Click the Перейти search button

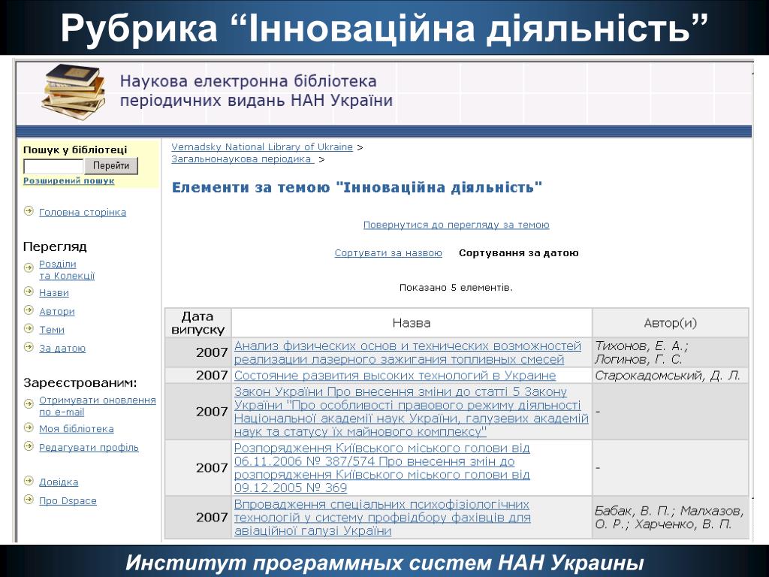tap(111, 166)
